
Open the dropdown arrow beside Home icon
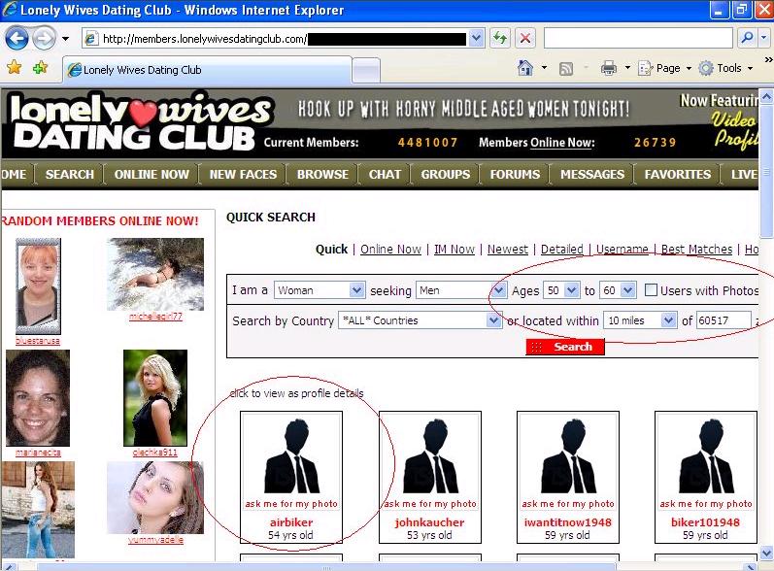pos(544,68)
